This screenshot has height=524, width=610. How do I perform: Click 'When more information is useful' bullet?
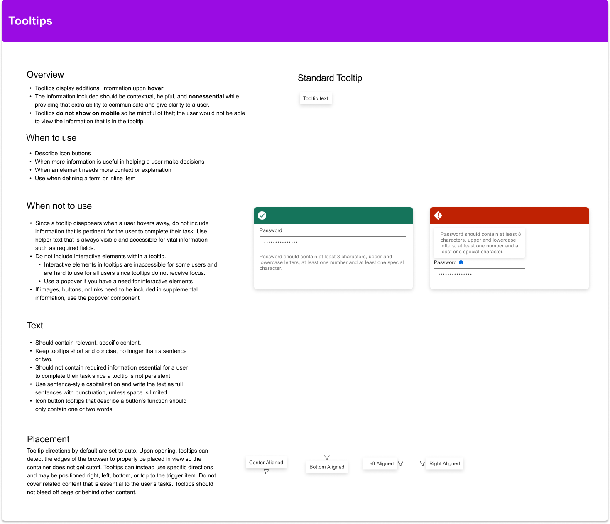120,162
